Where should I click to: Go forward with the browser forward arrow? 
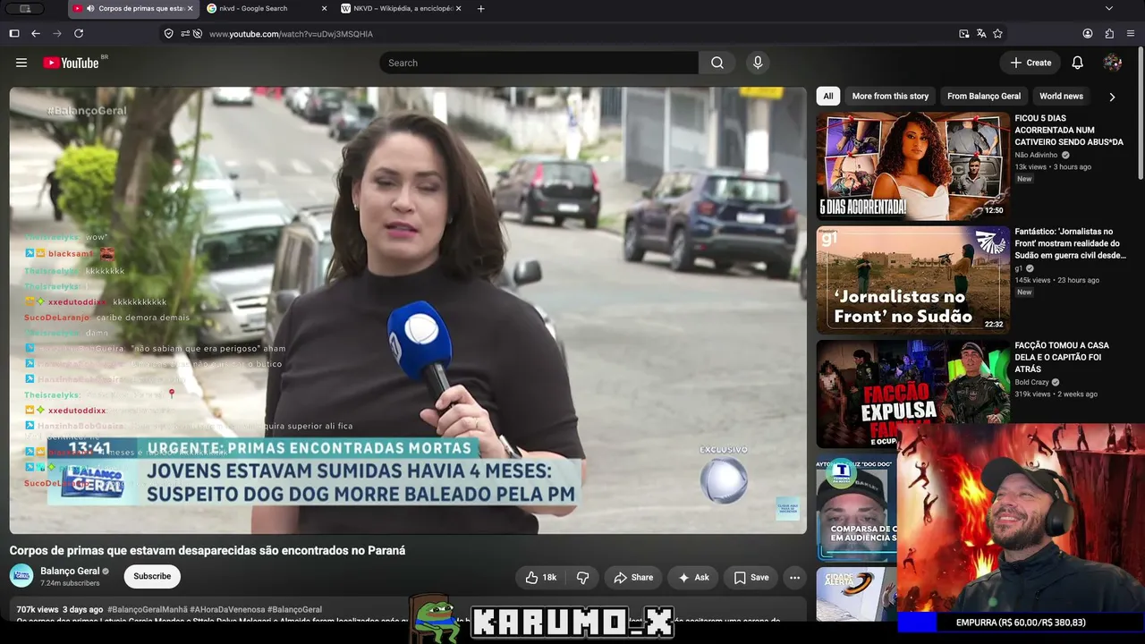point(57,34)
